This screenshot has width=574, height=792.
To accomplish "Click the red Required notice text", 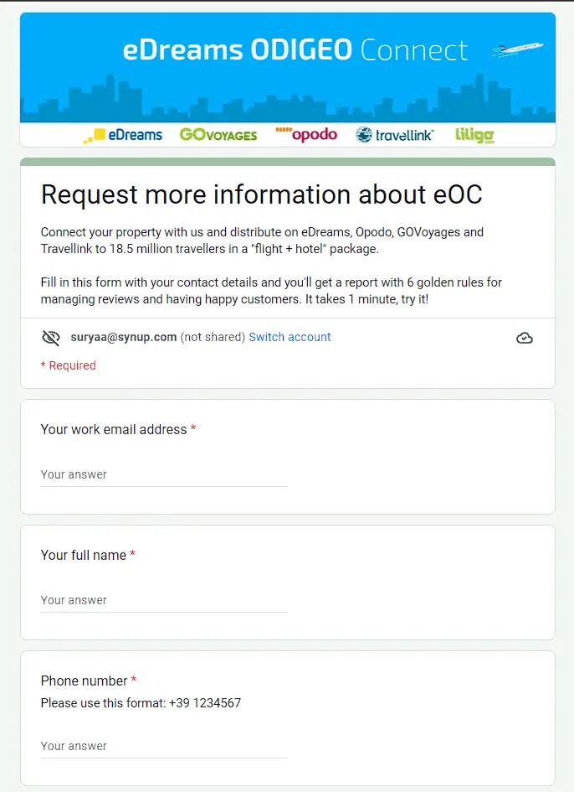I will coord(69,365).
